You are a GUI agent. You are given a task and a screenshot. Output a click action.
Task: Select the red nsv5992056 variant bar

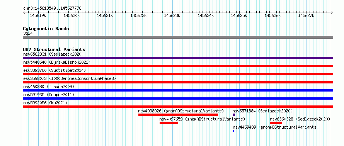(178, 107)
